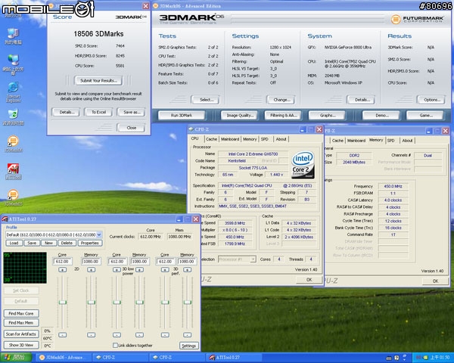
Task: Open Graphs tool in 3DMark06
Action: click(x=327, y=115)
